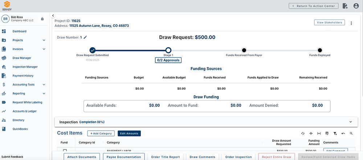Open Draw Manager from the sidebar
This screenshot has width=363, height=160.
point(22,58)
